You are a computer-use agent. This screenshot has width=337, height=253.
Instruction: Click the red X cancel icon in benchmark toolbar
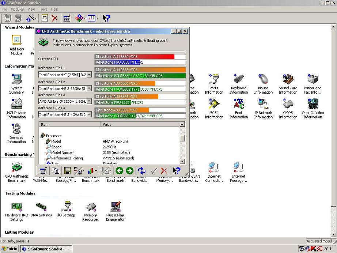tap(164, 171)
